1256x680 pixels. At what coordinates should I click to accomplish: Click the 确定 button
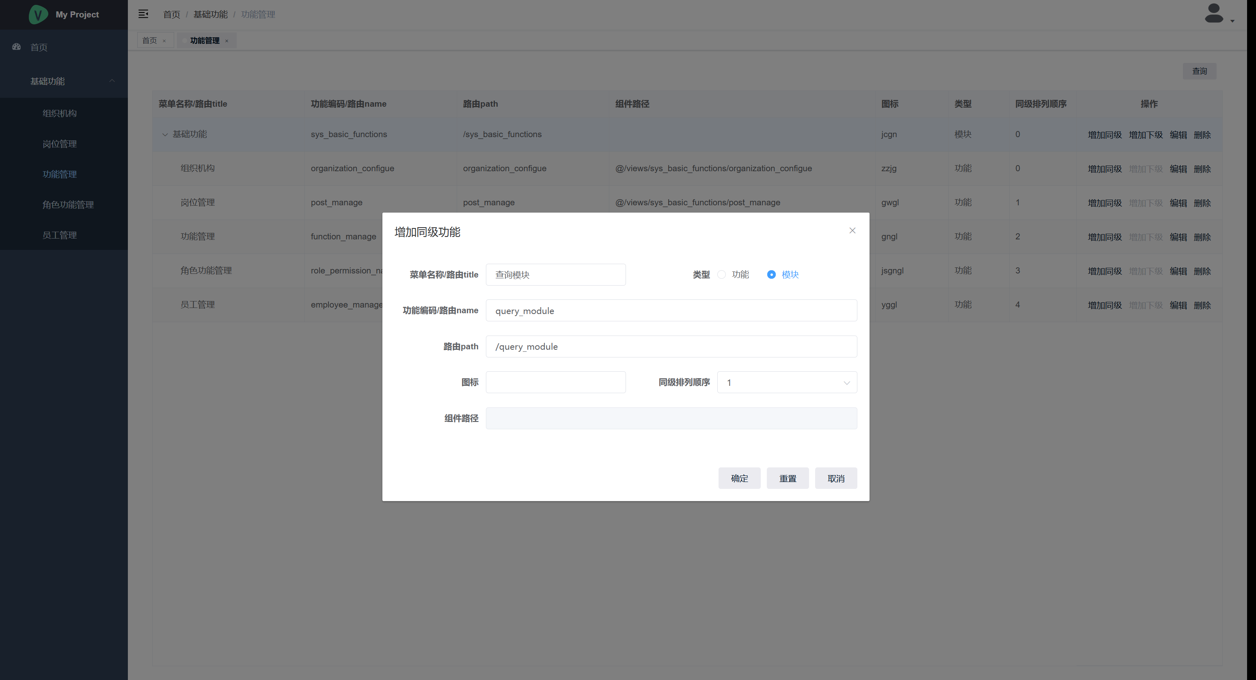point(739,478)
